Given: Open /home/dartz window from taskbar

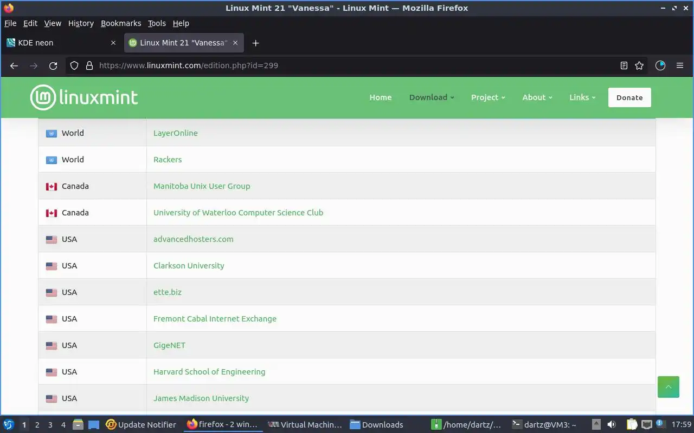Looking at the screenshot, I should click(x=466, y=425).
